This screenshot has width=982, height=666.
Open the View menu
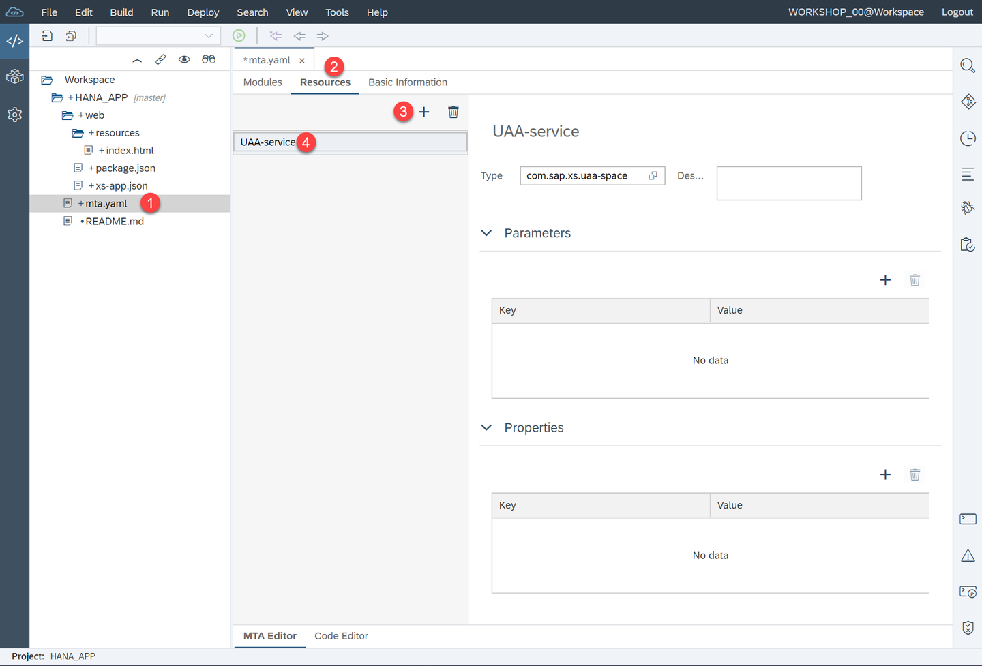click(x=297, y=12)
